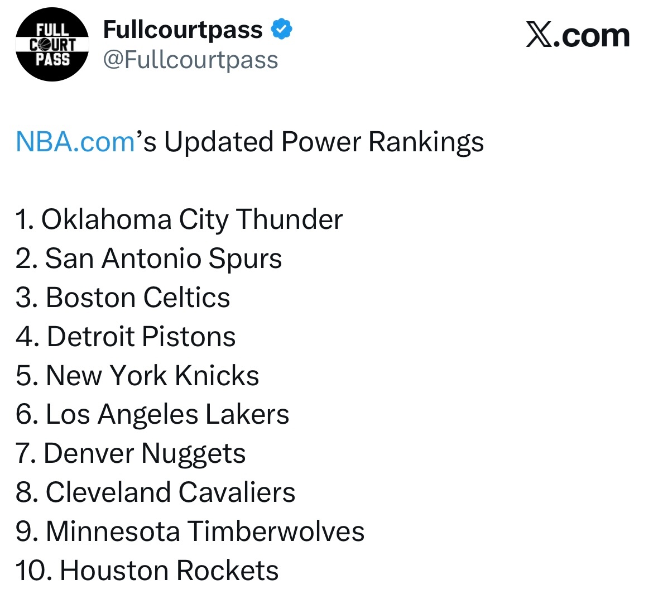Select the San Antonio Spurs entry
The image size is (658, 613).
click(149, 258)
